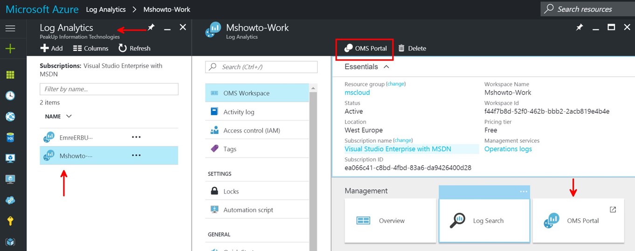Open Virtual machines classic icon in sidebar
This screenshot has width=635, height=251.
click(10, 158)
